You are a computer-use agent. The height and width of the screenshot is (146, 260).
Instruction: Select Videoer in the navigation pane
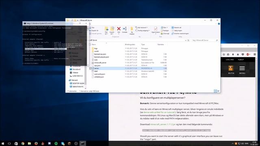pyautogui.click(x=75, y=73)
